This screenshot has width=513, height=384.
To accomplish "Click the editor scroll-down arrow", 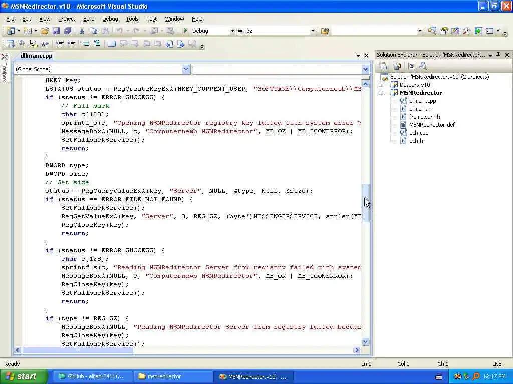I will click(x=365, y=342).
